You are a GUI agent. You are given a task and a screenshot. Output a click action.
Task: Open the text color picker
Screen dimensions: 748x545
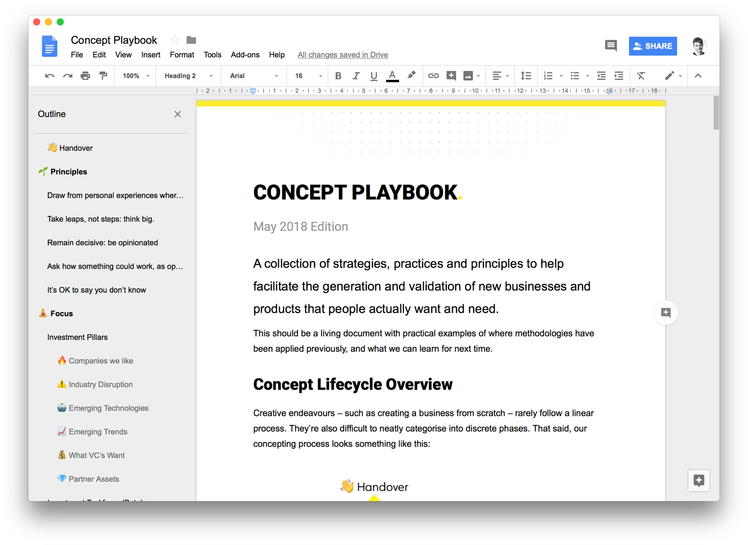(x=392, y=76)
